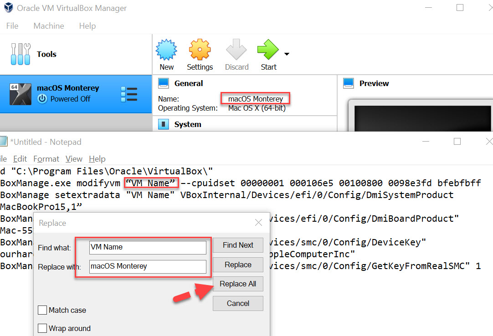Click the Discard toolbar icon
The width and height of the screenshot is (493, 336).
(236, 50)
